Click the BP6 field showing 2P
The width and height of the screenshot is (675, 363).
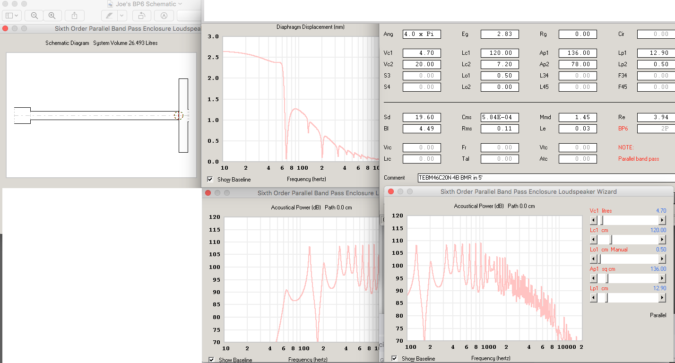click(656, 129)
